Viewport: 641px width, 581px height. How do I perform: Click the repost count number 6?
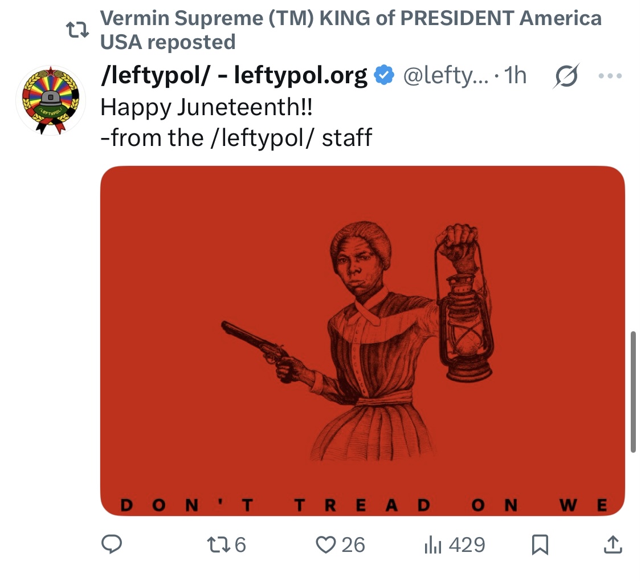(240, 545)
